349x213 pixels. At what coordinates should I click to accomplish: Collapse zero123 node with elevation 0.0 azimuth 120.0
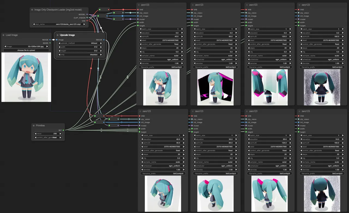pyautogui.click(x=247, y=5)
